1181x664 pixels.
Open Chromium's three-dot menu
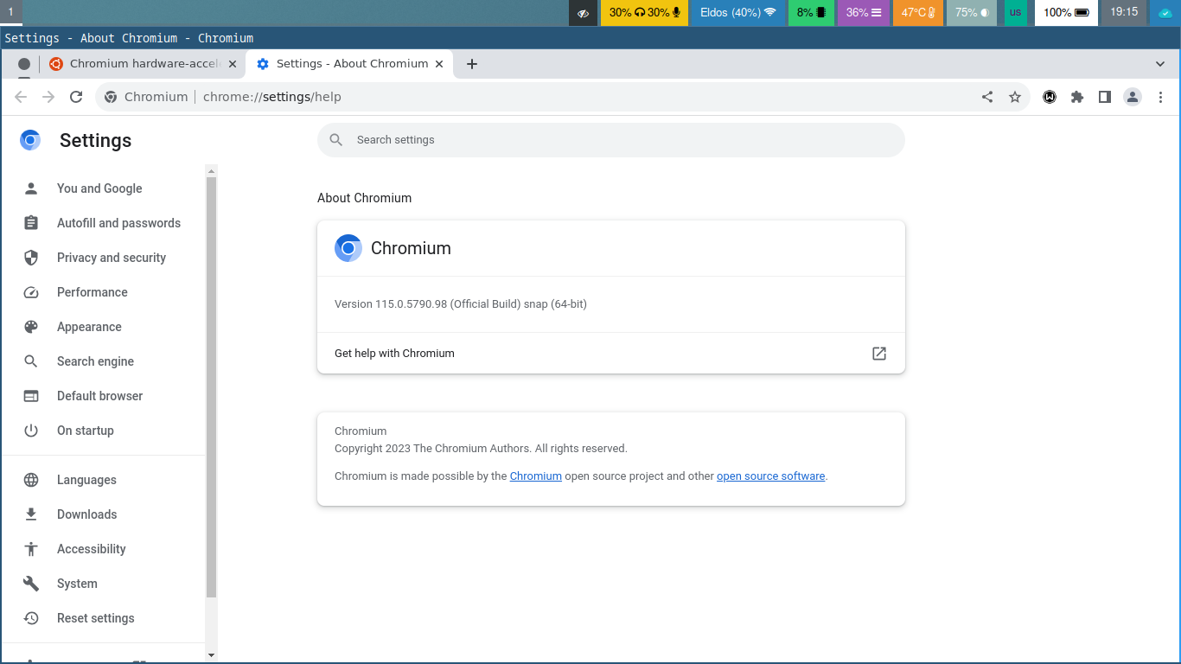1161,97
